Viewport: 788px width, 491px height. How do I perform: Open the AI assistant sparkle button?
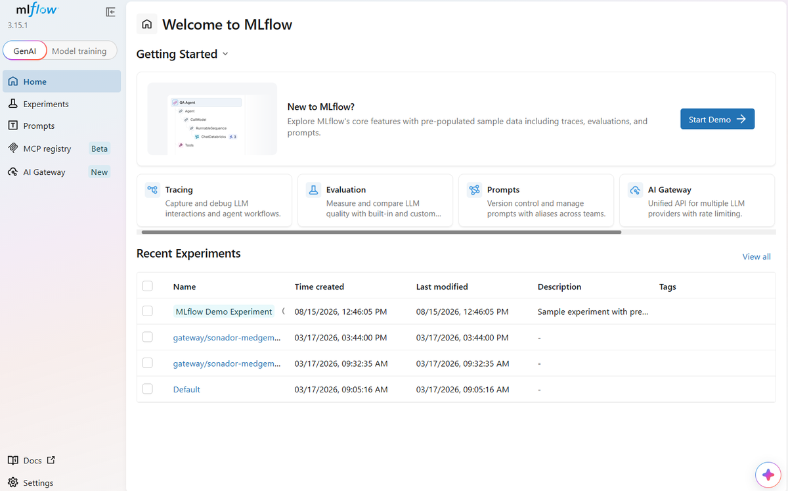pyautogui.click(x=767, y=475)
